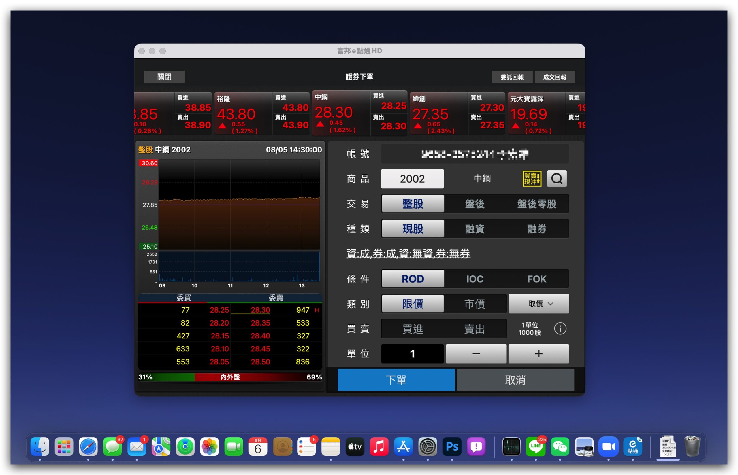Select 賣出 sell side

pyautogui.click(x=475, y=329)
